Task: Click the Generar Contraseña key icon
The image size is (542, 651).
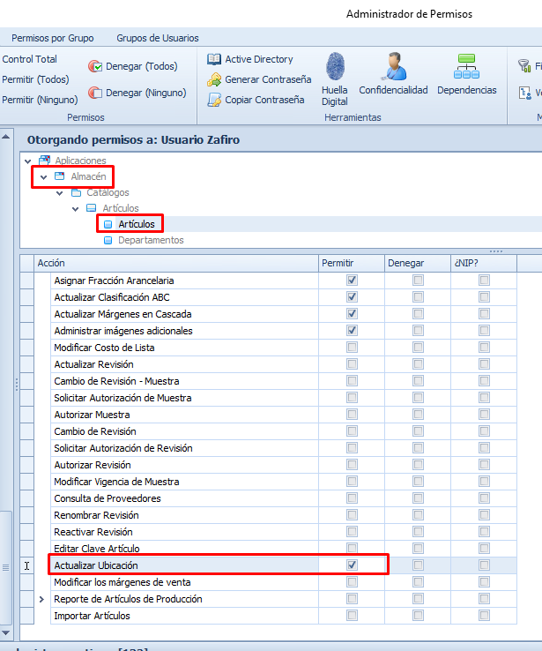Action: [214, 79]
